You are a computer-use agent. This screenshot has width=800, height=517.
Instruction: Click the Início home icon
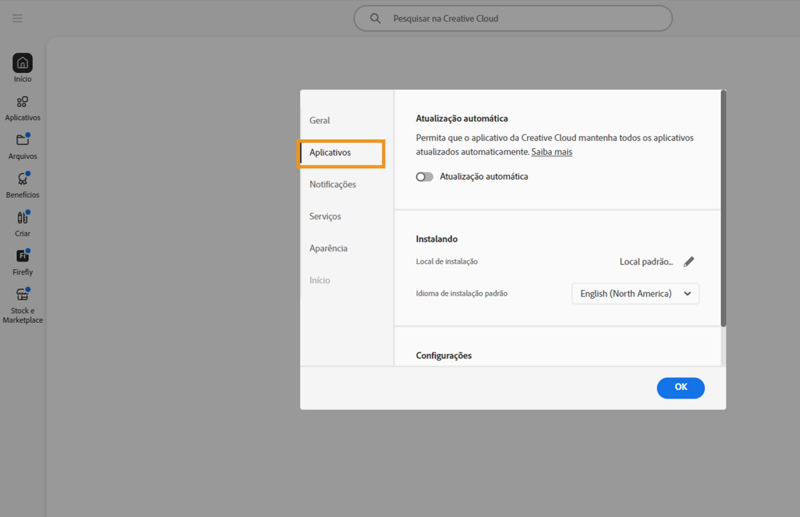click(x=22, y=63)
